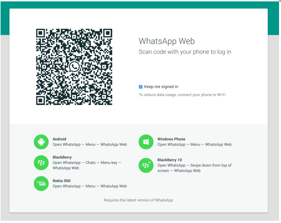Uncheck the Keep me signed in checkbox

click(x=141, y=87)
